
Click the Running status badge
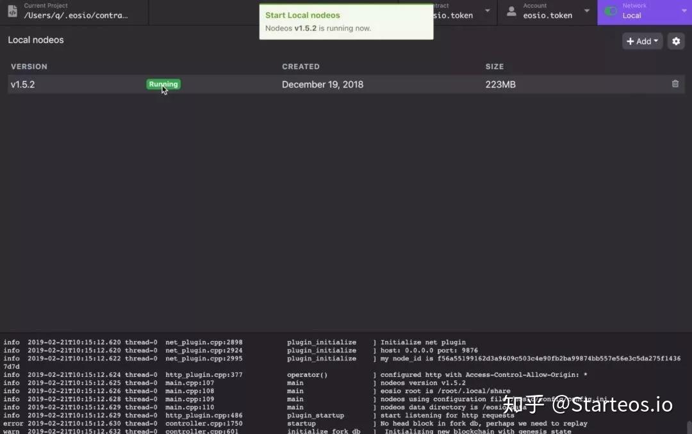tap(163, 83)
